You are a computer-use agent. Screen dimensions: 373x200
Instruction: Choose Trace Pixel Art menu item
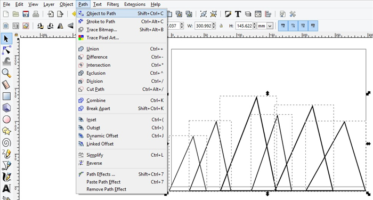(x=122, y=38)
